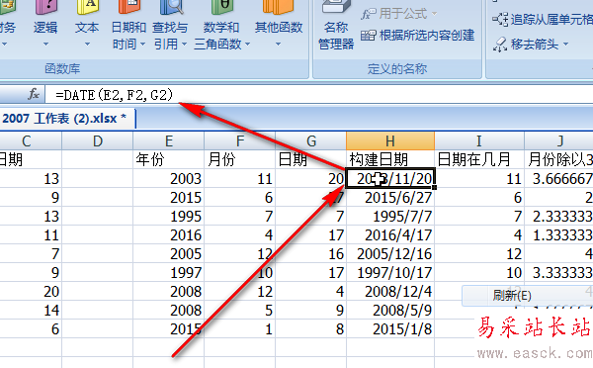Click the year cell 2005
593x368 pixels.
coord(169,253)
